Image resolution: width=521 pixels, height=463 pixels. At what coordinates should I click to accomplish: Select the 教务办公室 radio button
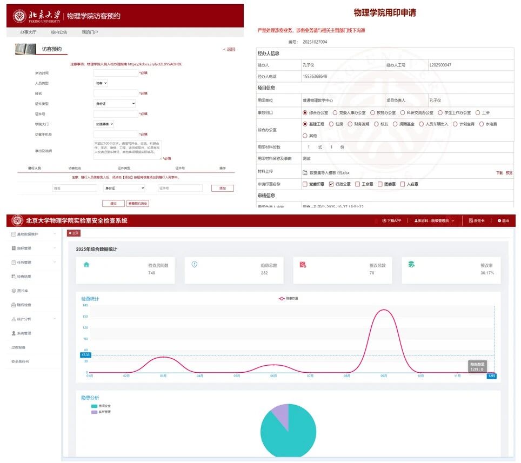tap(373, 113)
